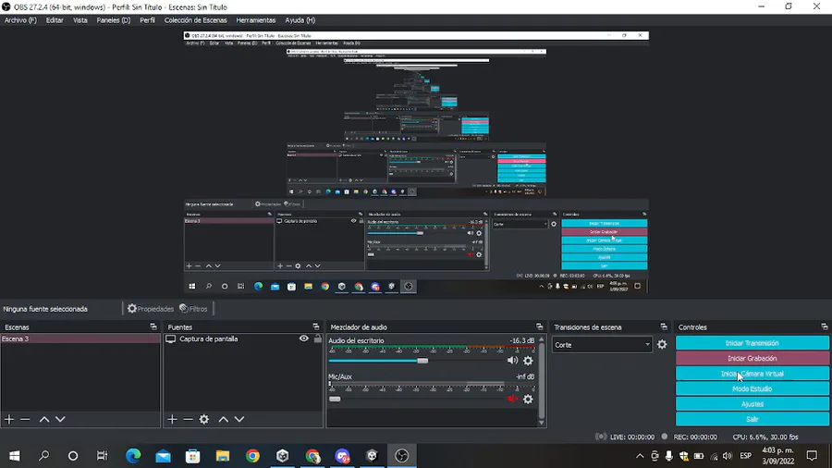Remove selected source in Fuentes panel
This screenshot has height=468, width=832.
(188, 419)
